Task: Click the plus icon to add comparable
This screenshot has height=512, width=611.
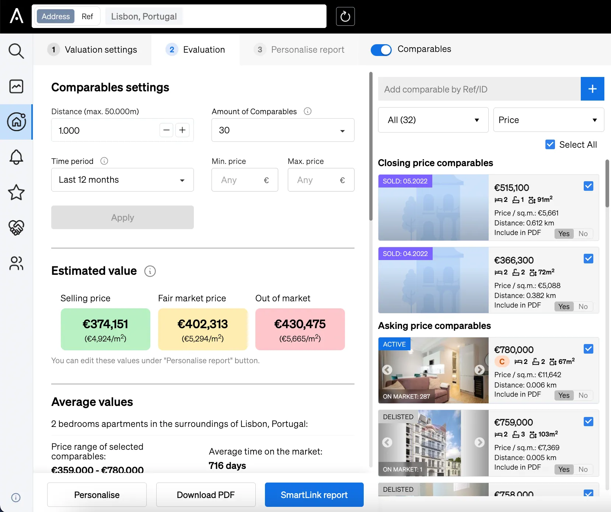Action: 592,89
